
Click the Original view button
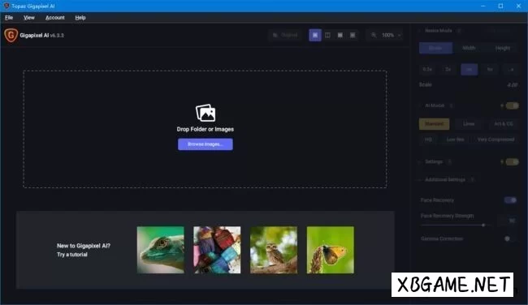click(285, 35)
